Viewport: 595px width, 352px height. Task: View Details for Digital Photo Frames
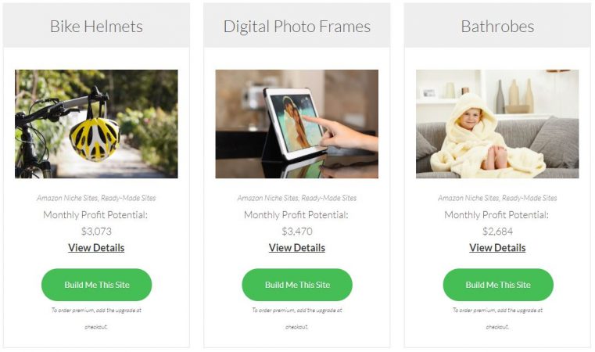[x=297, y=248]
